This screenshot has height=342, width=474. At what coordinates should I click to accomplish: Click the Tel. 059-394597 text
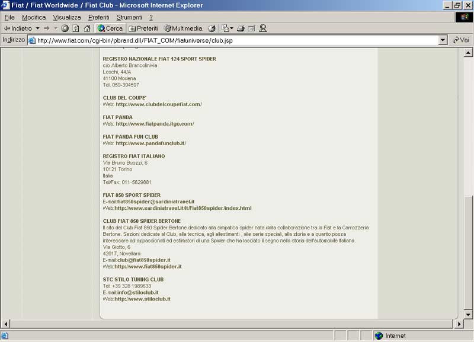point(121,85)
